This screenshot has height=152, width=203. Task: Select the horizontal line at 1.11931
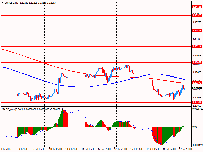pos(96,103)
